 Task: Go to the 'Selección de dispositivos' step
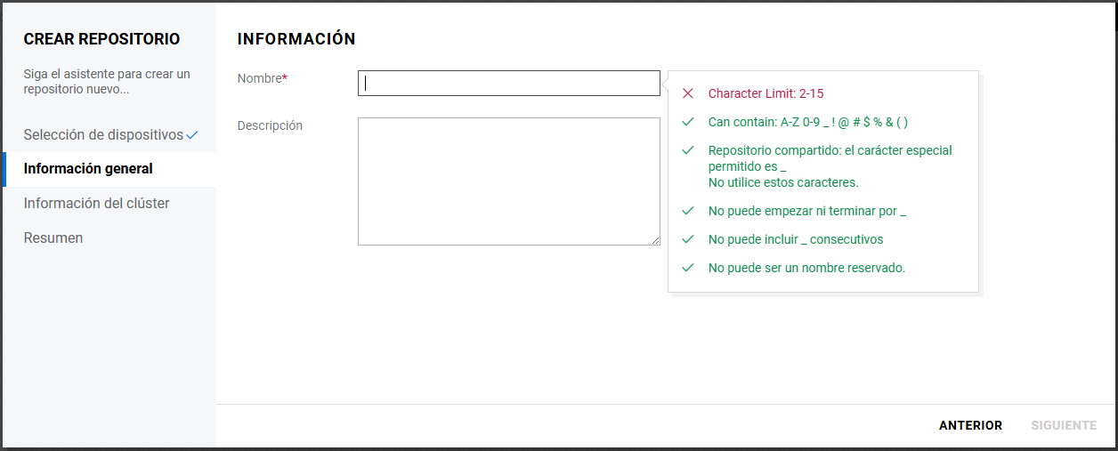pyautogui.click(x=103, y=135)
